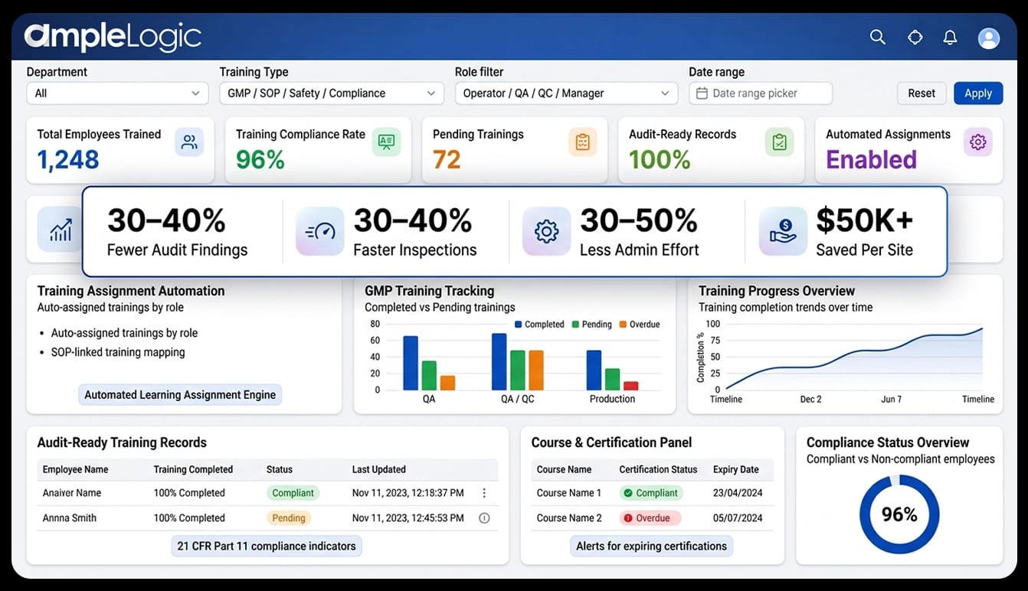The image size is (1028, 591).
Task: Click the expiry date 05/07/2024
Action: pos(738,518)
